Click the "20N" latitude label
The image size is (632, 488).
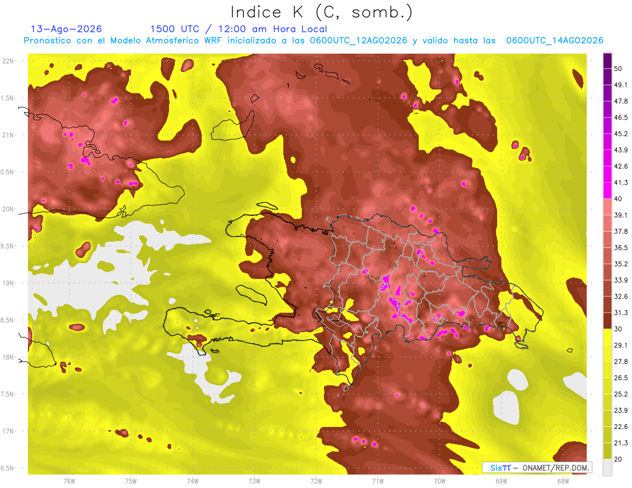[8, 209]
